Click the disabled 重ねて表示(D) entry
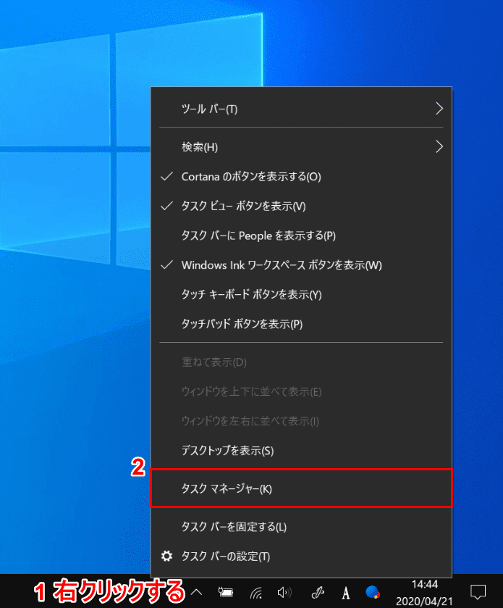Screen dimensions: 503x608 301,362
